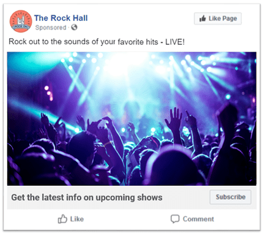Click the globe public audience icon
Screen dimensions: 265x236
[x=74, y=28]
